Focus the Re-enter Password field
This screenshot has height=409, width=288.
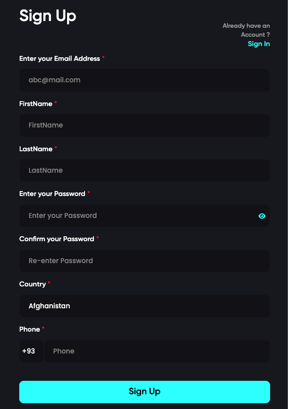pyautogui.click(x=144, y=261)
